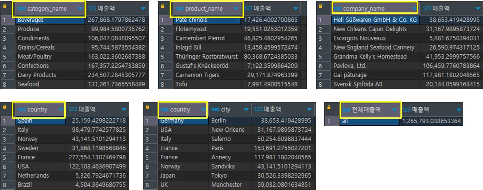Viewport: 483px width, 190px height.
Task: Click the lock icon of the category_name table
Action: click(x=5, y=6)
